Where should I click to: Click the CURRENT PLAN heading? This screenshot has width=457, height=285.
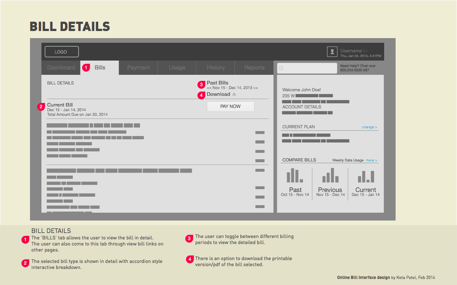click(298, 127)
